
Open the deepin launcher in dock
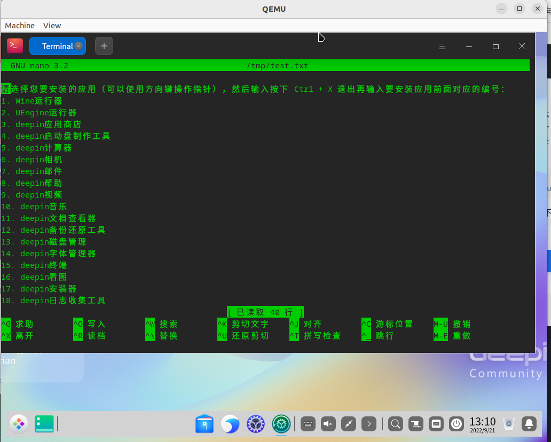(19, 424)
